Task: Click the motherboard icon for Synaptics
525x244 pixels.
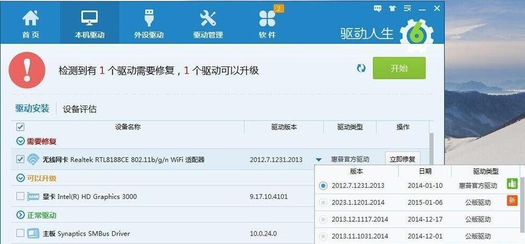Action: point(33,233)
